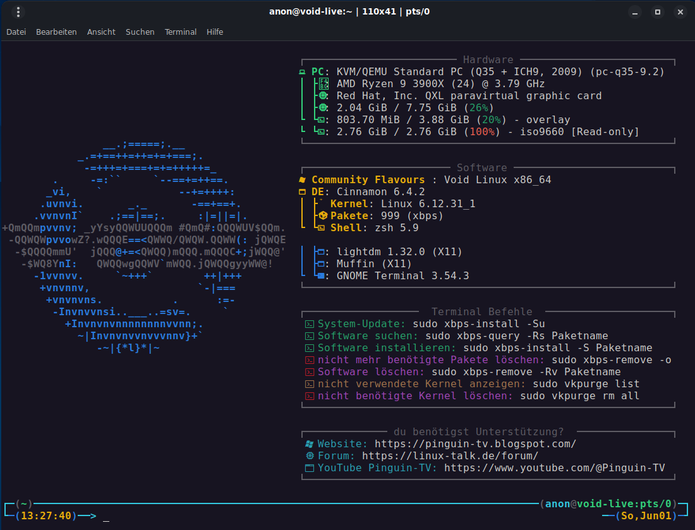Click the GNOME Terminal square icon
The width and height of the screenshot is (695, 530).
pyautogui.click(x=322, y=276)
